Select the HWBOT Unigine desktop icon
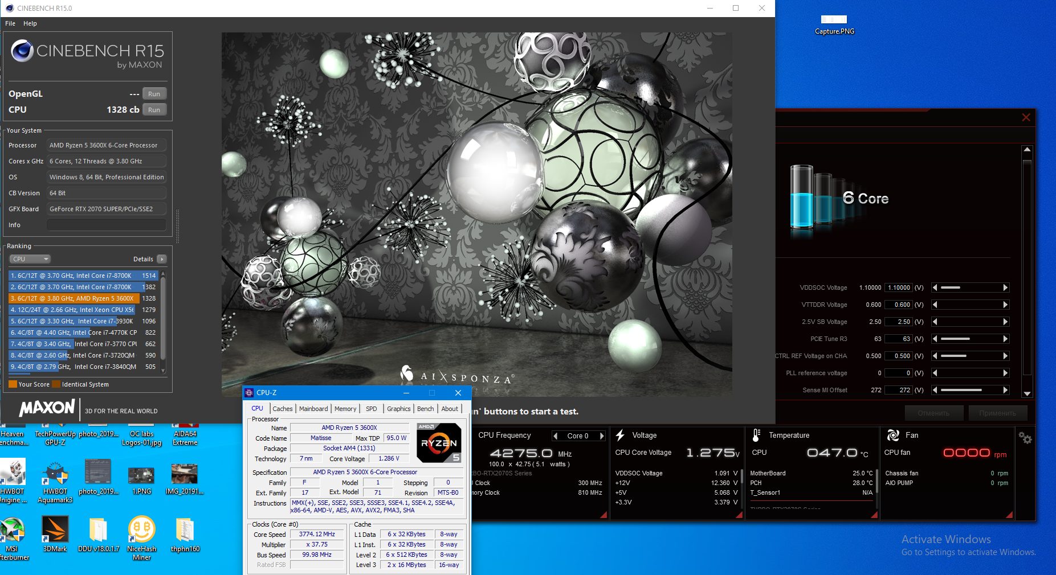 (13, 473)
